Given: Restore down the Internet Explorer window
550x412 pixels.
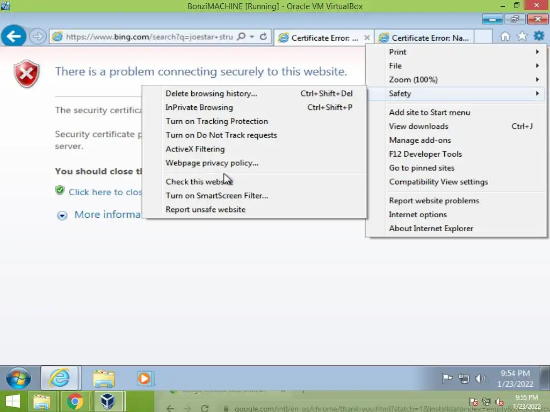Looking at the screenshot, I should (x=515, y=19).
